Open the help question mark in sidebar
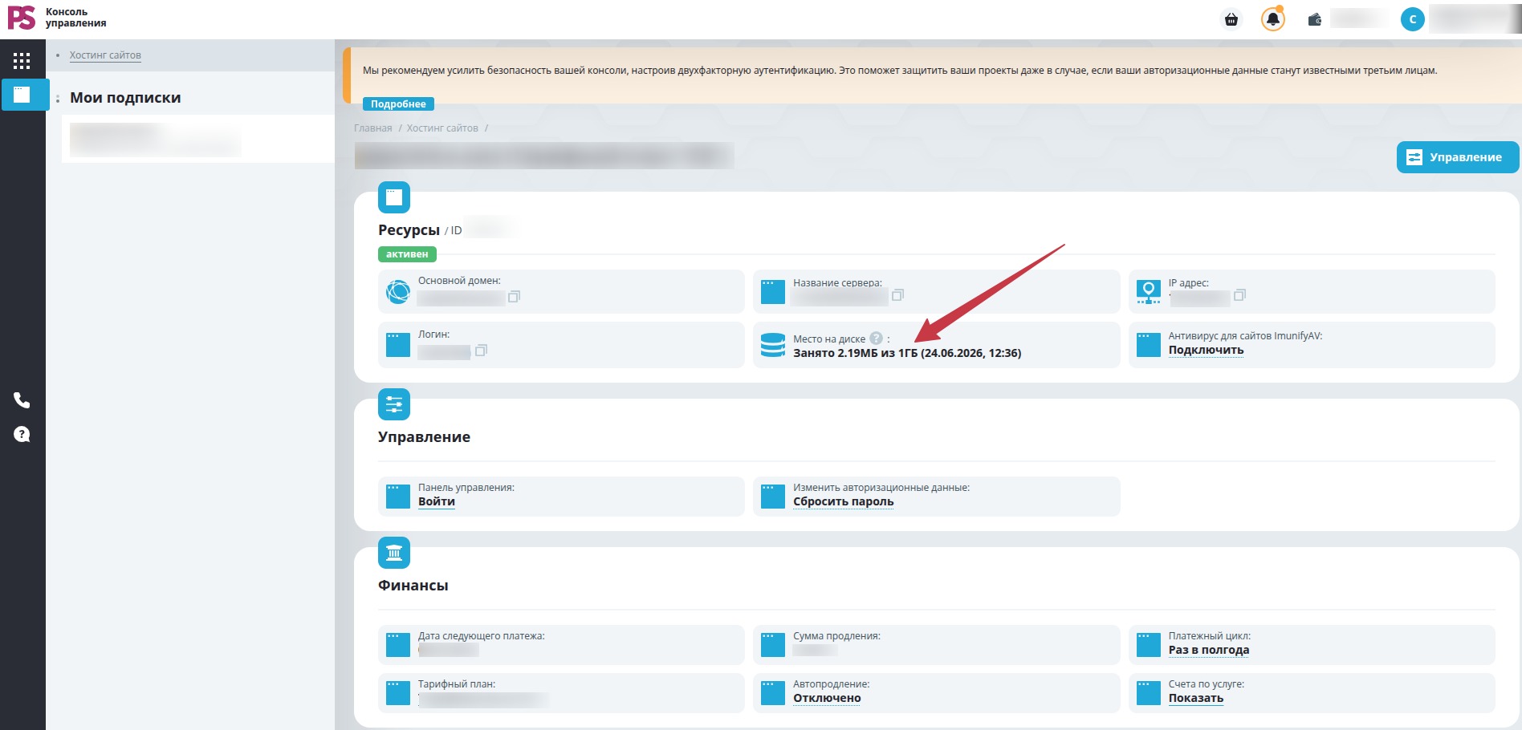 22,434
